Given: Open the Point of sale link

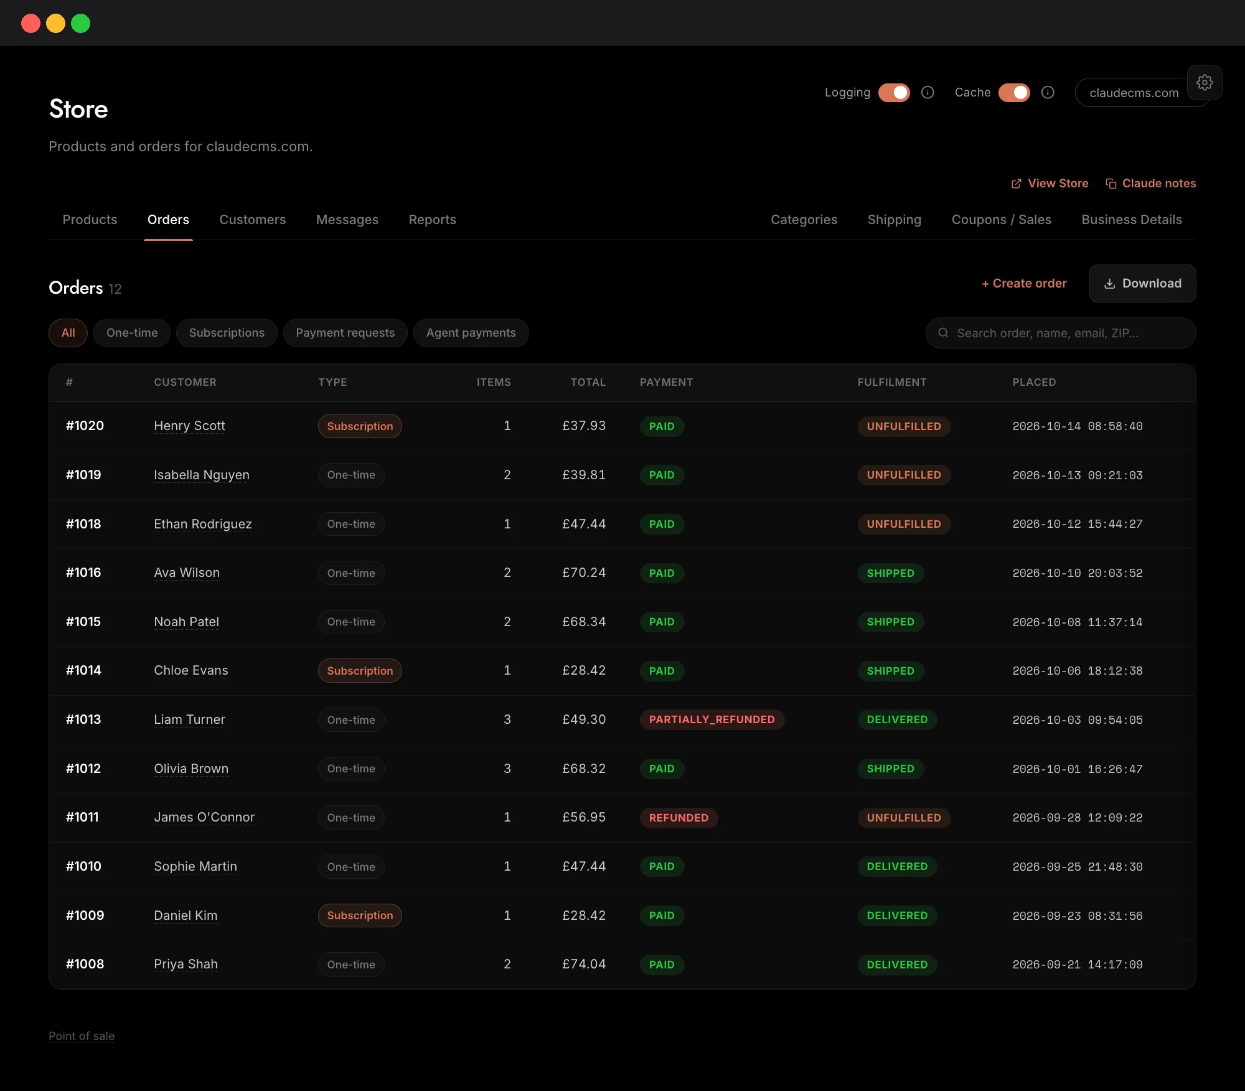Looking at the screenshot, I should tap(82, 1036).
